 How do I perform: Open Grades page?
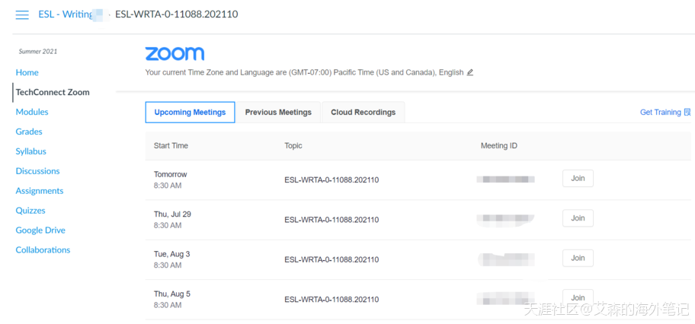pos(29,132)
